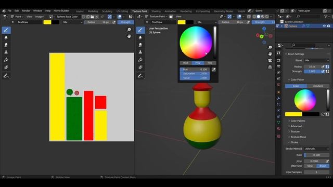Click the pan hand icon in the image editor
333x187 pixels.
point(129,36)
